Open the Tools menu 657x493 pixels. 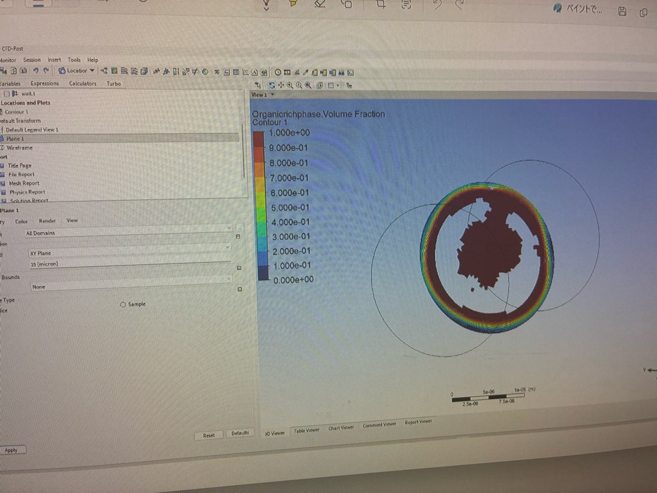click(x=74, y=60)
